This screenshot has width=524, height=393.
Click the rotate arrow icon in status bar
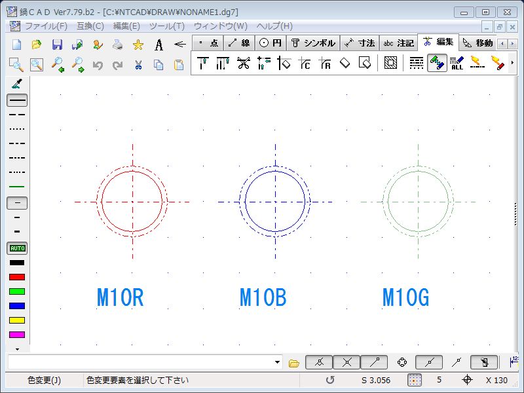(x=330, y=380)
